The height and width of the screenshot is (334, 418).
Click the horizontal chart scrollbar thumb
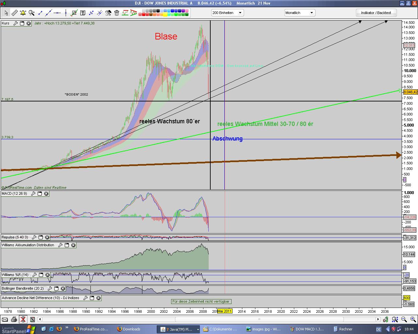point(259,319)
